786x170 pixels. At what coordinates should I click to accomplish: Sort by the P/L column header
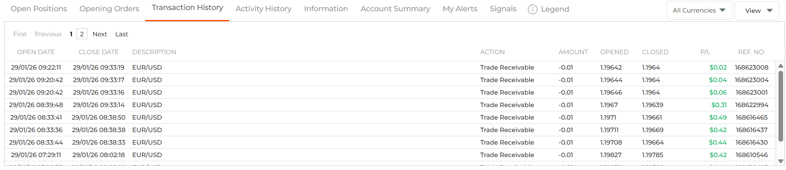(705, 52)
